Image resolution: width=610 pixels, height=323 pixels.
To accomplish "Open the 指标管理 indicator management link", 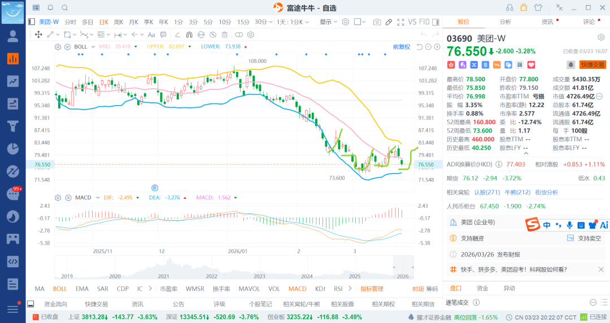I will pyautogui.click(x=372, y=289).
